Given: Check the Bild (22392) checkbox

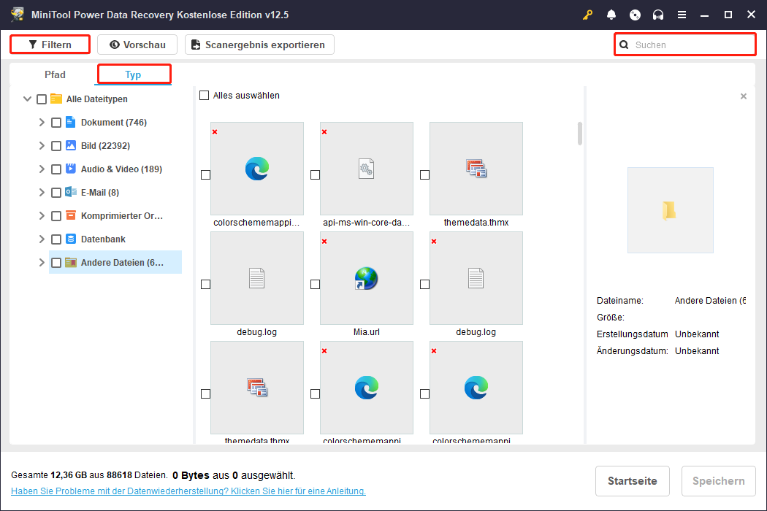Looking at the screenshot, I should click(x=56, y=146).
